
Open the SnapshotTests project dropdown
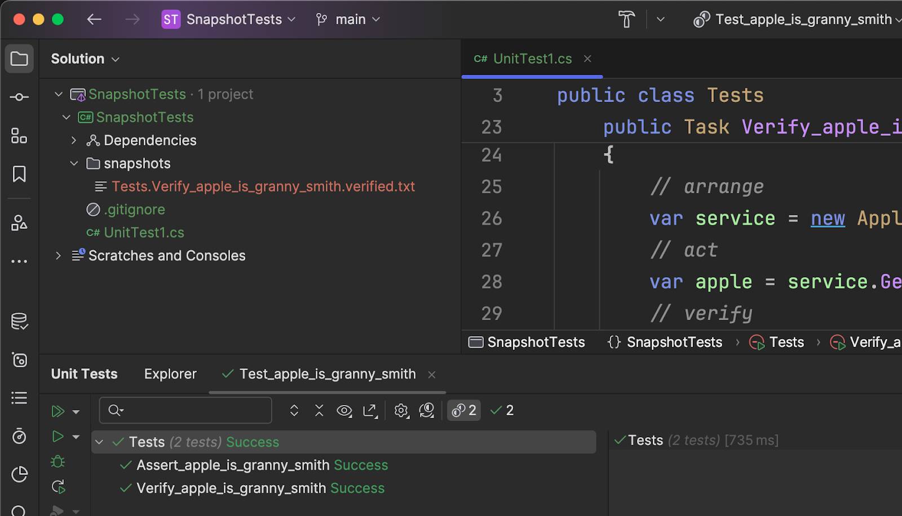(229, 20)
